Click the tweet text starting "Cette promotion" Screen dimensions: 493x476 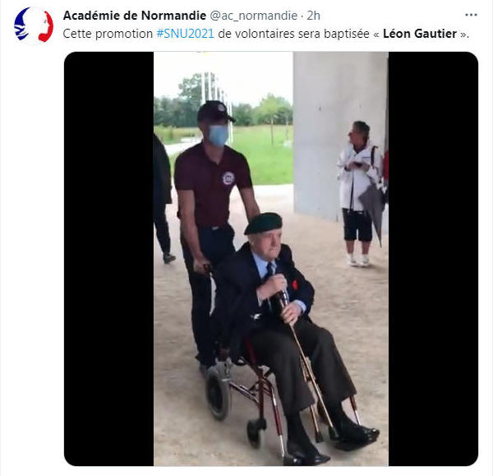265,34
